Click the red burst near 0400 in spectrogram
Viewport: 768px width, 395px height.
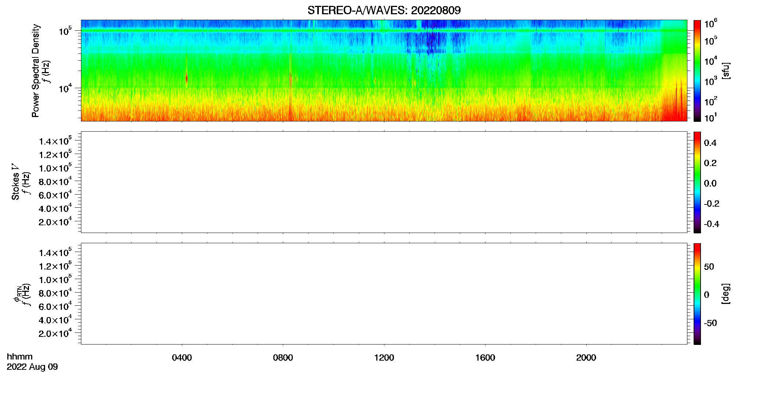point(187,78)
